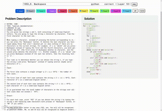The height and width of the screenshot is (111, 162).
Task: Click the 'for j in s:' code line
Action: (91, 36)
